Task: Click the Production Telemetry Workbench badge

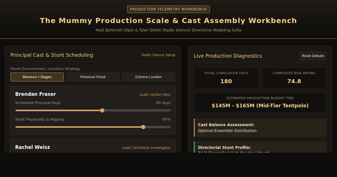Action: (x=168, y=9)
